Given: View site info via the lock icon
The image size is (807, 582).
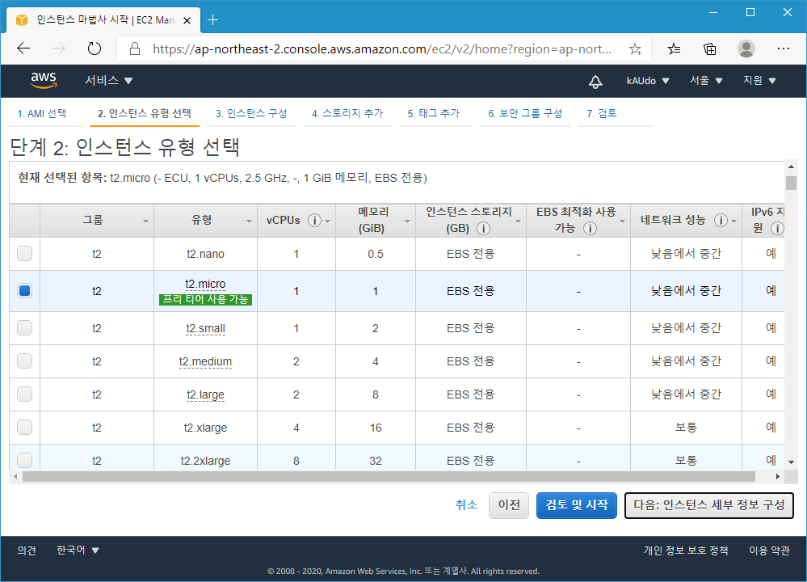Looking at the screenshot, I should tap(135, 49).
